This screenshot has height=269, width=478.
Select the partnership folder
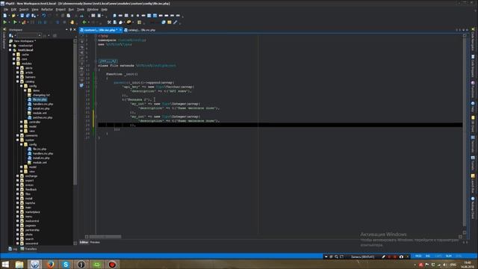[x=32, y=230]
